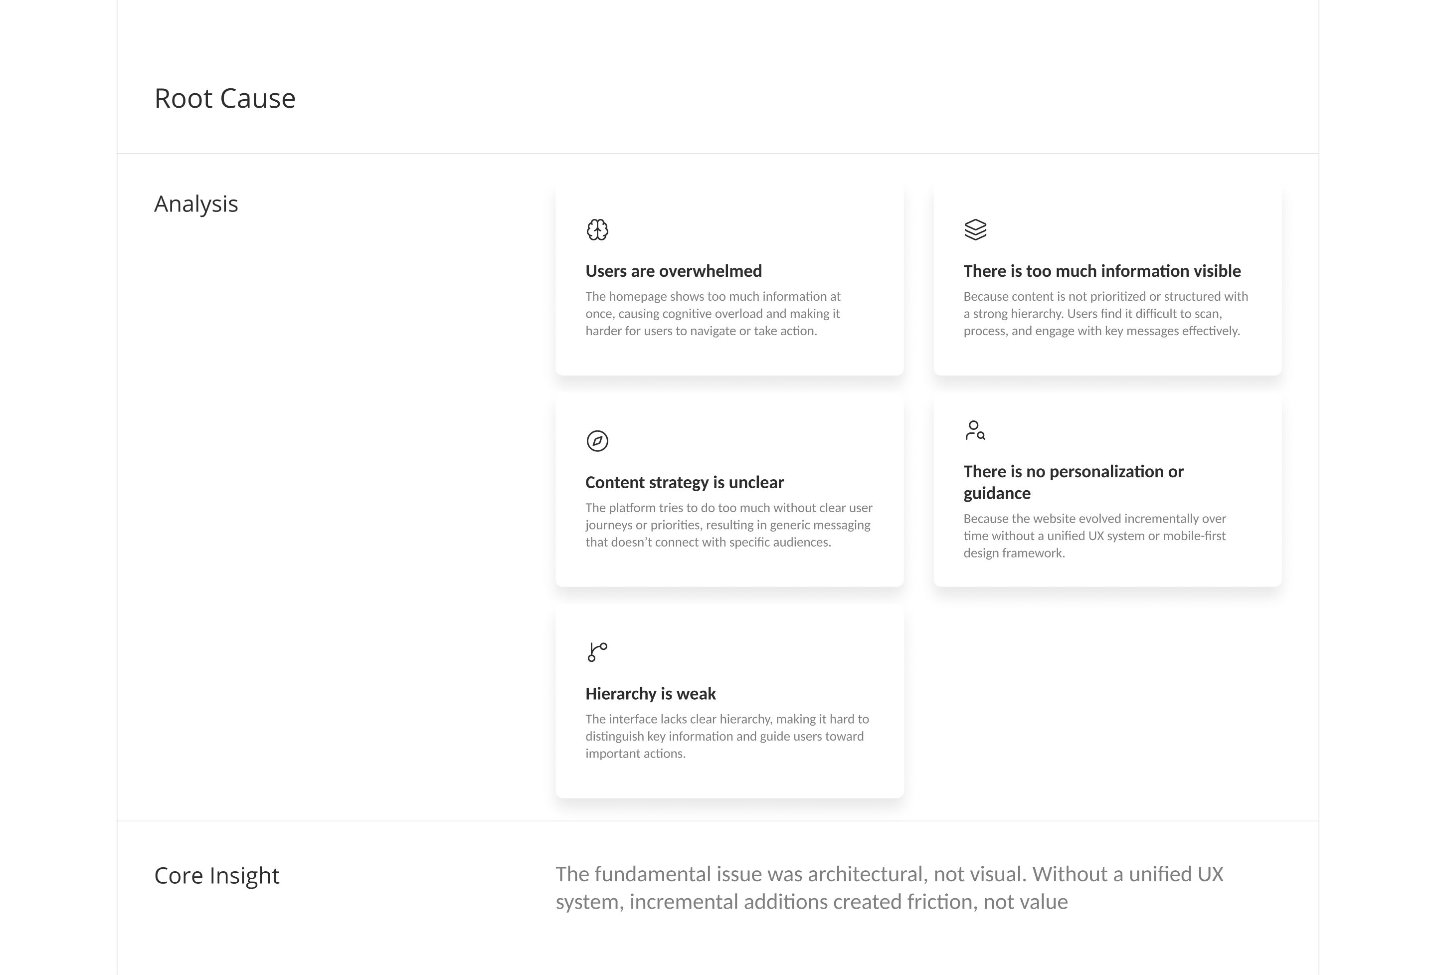Click the 'Analysis' section label
1436x975 pixels.
[x=196, y=204]
